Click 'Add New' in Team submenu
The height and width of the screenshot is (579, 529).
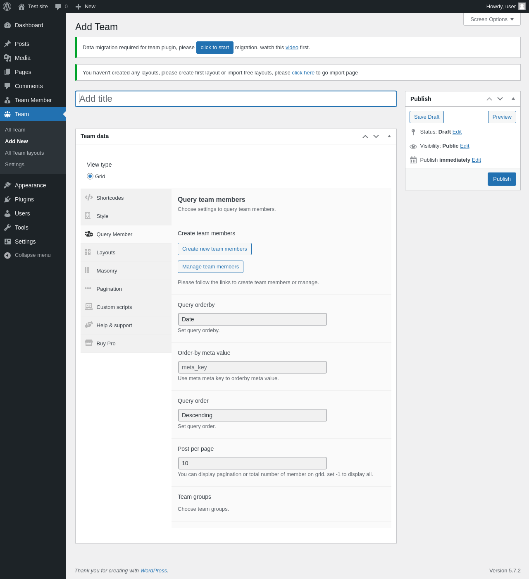pos(17,141)
